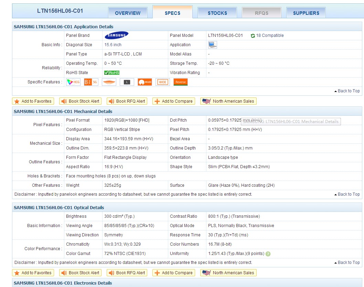Image resolution: width=364 pixels, height=287 pixels.
Task: Click the 'RGB Vertical Stripe' configuration value
Action: (122, 130)
